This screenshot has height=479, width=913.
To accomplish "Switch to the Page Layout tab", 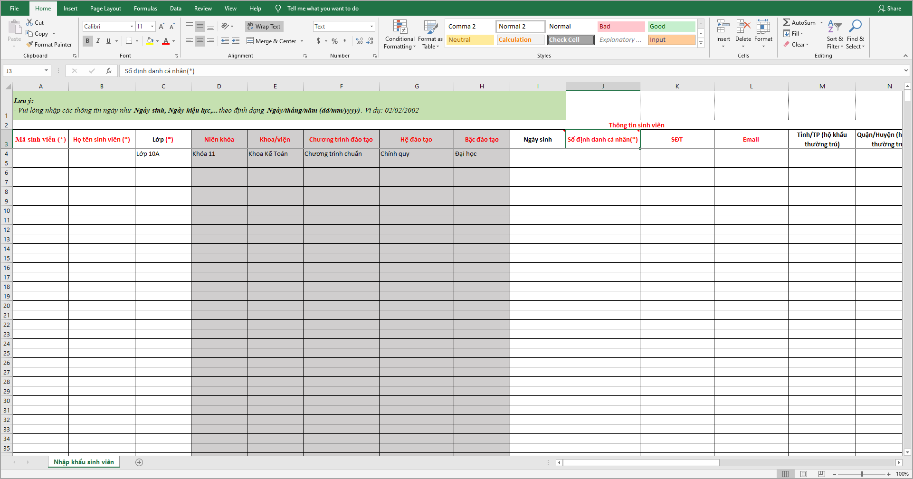I will pos(105,9).
